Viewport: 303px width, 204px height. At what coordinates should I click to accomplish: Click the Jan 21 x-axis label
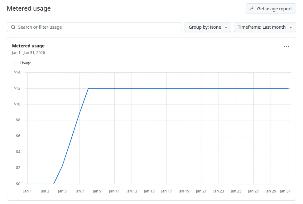[201, 191]
